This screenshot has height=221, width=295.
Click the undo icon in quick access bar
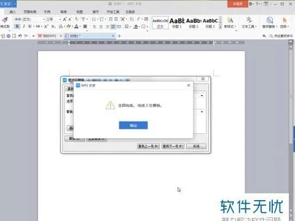[20, 36]
